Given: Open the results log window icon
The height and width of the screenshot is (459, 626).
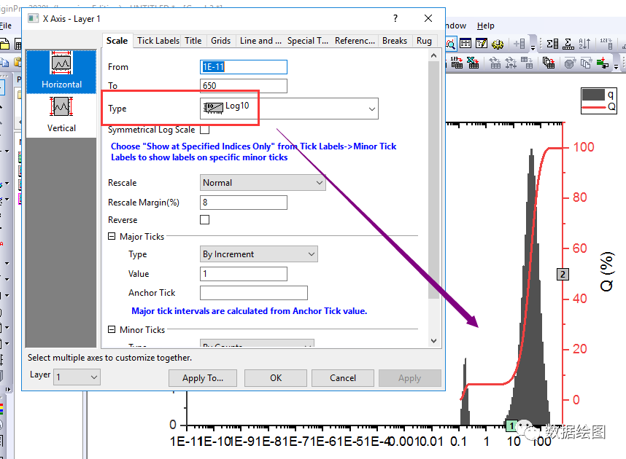Looking at the screenshot, I should (465, 44).
